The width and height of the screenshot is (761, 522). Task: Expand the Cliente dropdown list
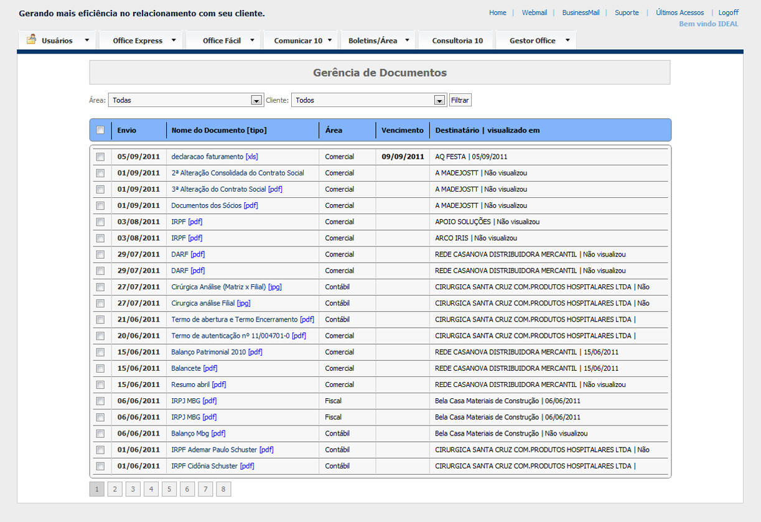point(439,100)
